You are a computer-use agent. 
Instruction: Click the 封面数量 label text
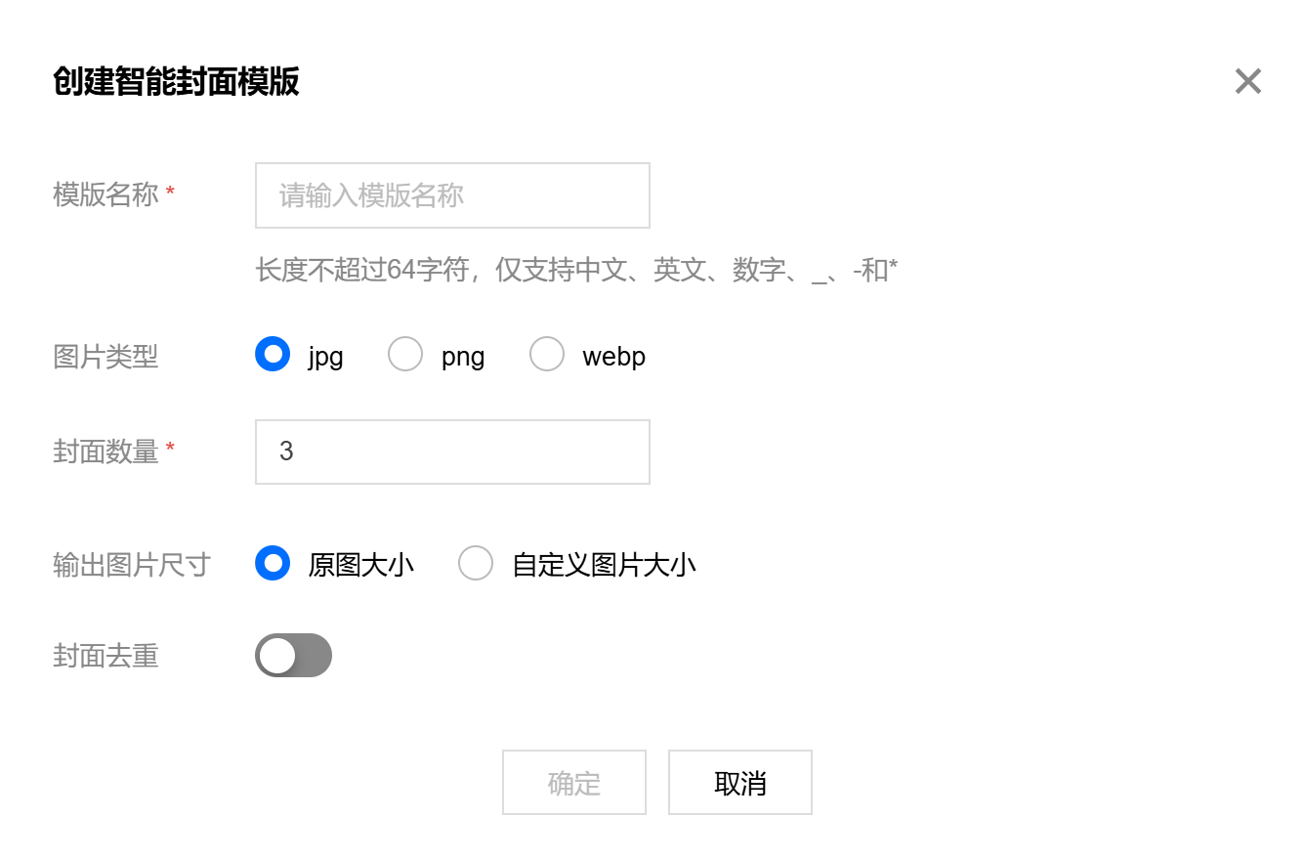(x=105, y=451)
